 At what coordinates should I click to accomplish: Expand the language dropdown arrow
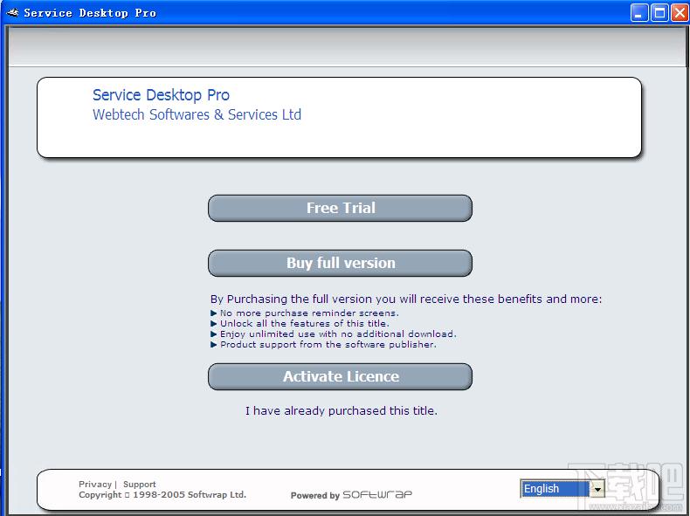(x=597, y=489)
